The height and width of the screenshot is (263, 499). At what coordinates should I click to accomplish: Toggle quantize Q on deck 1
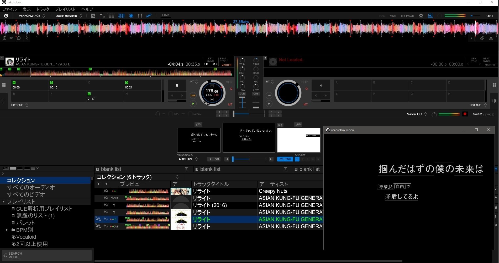point(231,89)
